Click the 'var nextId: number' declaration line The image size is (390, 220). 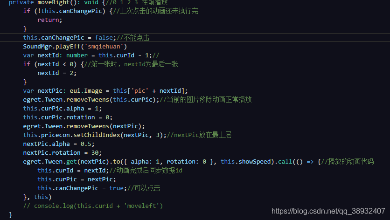(91, 55)
